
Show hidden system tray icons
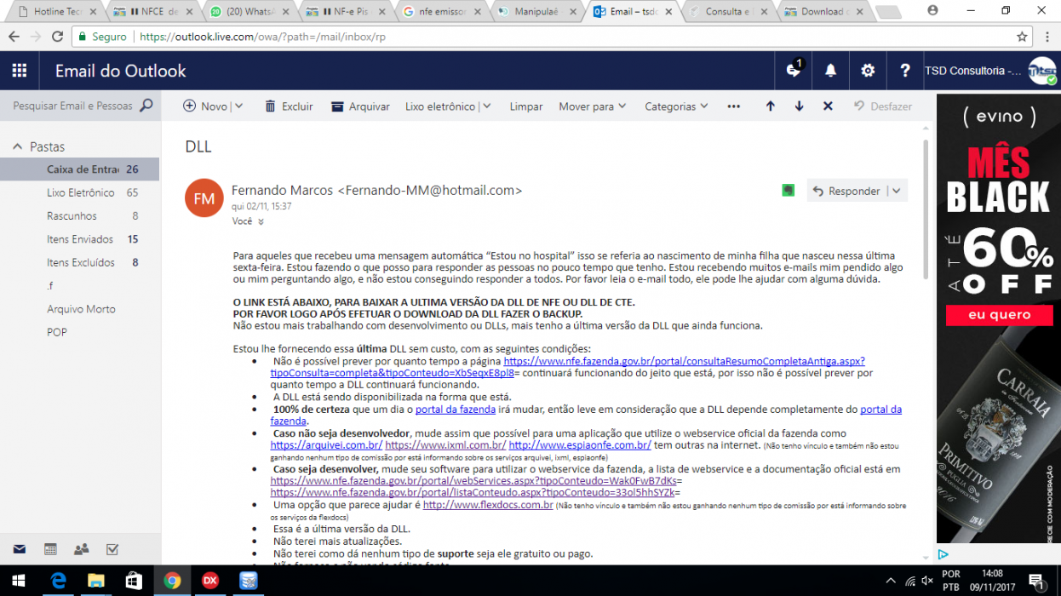click(x=891, y=582)
